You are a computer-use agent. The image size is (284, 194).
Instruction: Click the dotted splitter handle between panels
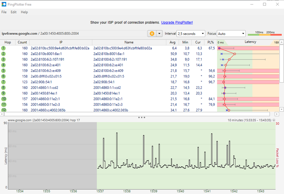click(142, 117)
